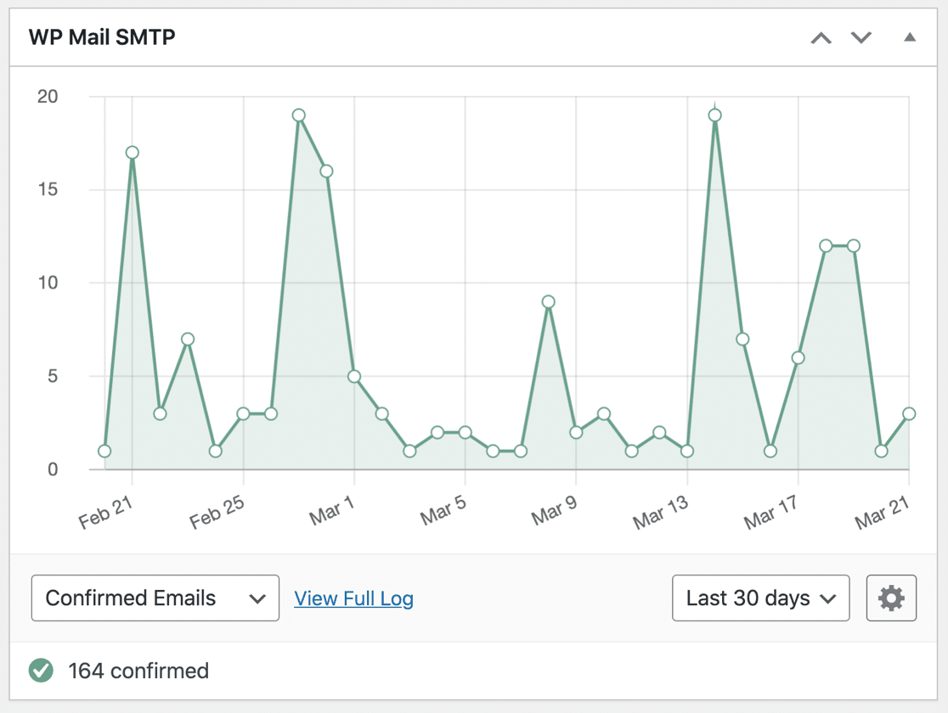Expand the email type chooser menu
The width and height of the screenshot is (948, 713).
click(155, 598)
